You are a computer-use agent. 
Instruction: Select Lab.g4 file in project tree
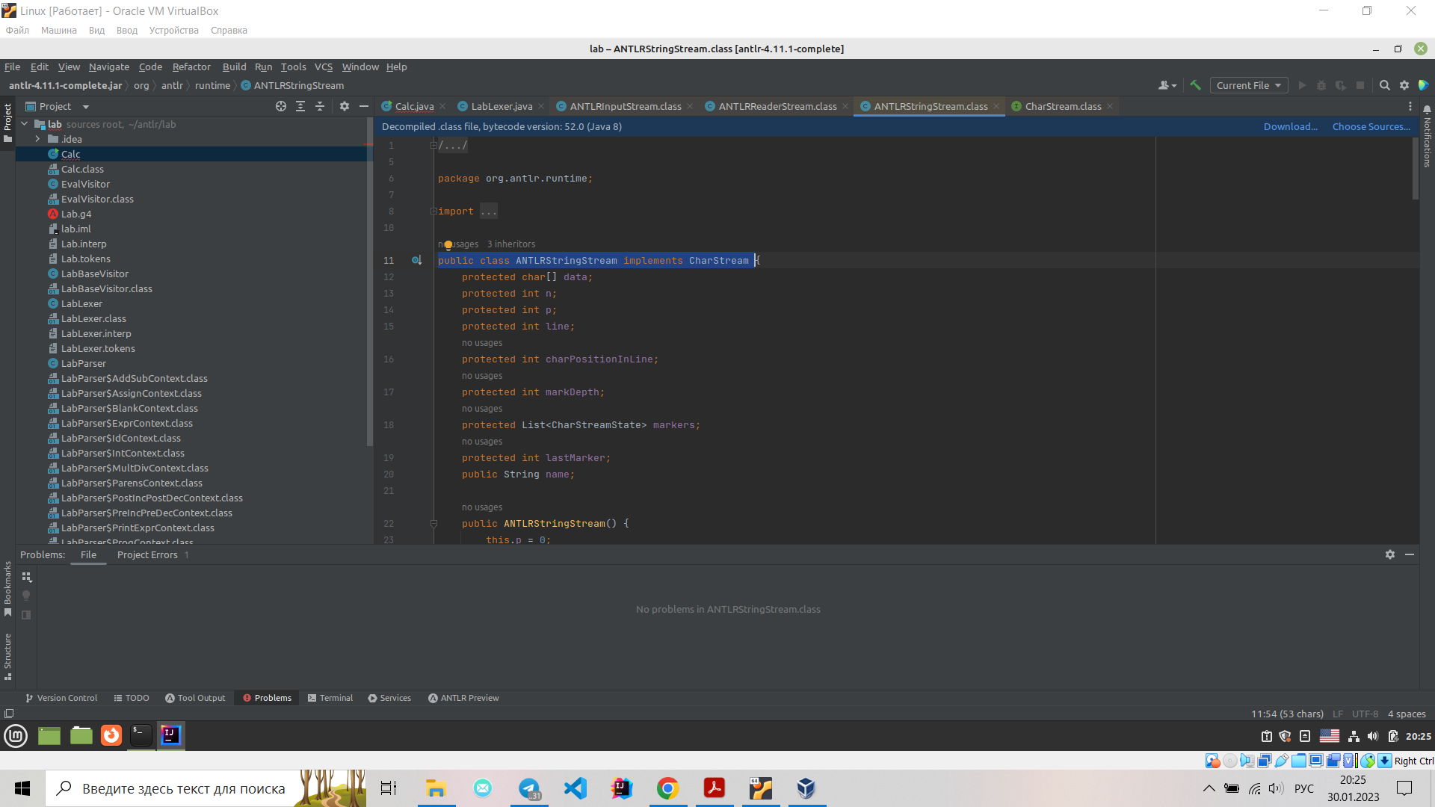(76, 214)
